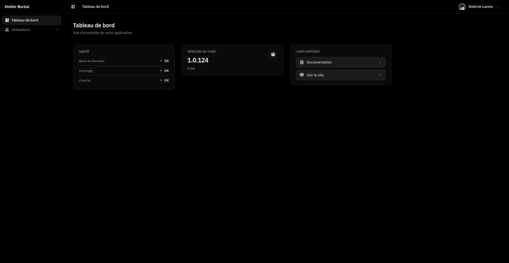The height and width of the screenshot is (263, 509).
Task: Click Noémie Lavoie's avatar picture
Action: (462, 7)
